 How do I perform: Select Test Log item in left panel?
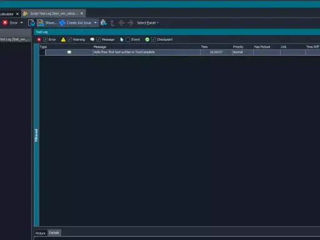tap(15, 39)
